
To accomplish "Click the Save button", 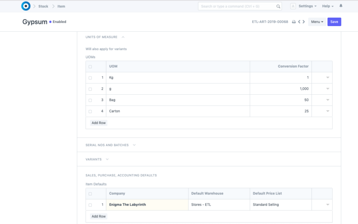I will point(334,22).
